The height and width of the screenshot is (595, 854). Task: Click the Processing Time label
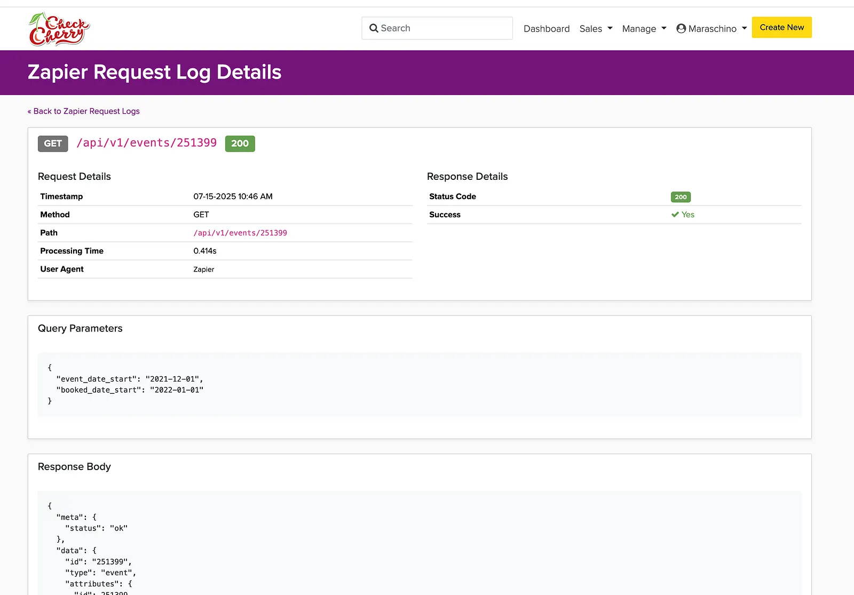tap(72, 251)
